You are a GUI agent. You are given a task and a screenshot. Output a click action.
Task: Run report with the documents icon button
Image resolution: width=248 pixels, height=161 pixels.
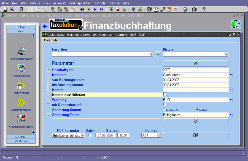coord(196,135)
